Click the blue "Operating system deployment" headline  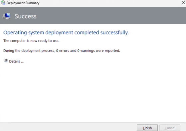[x=66, y=32]
